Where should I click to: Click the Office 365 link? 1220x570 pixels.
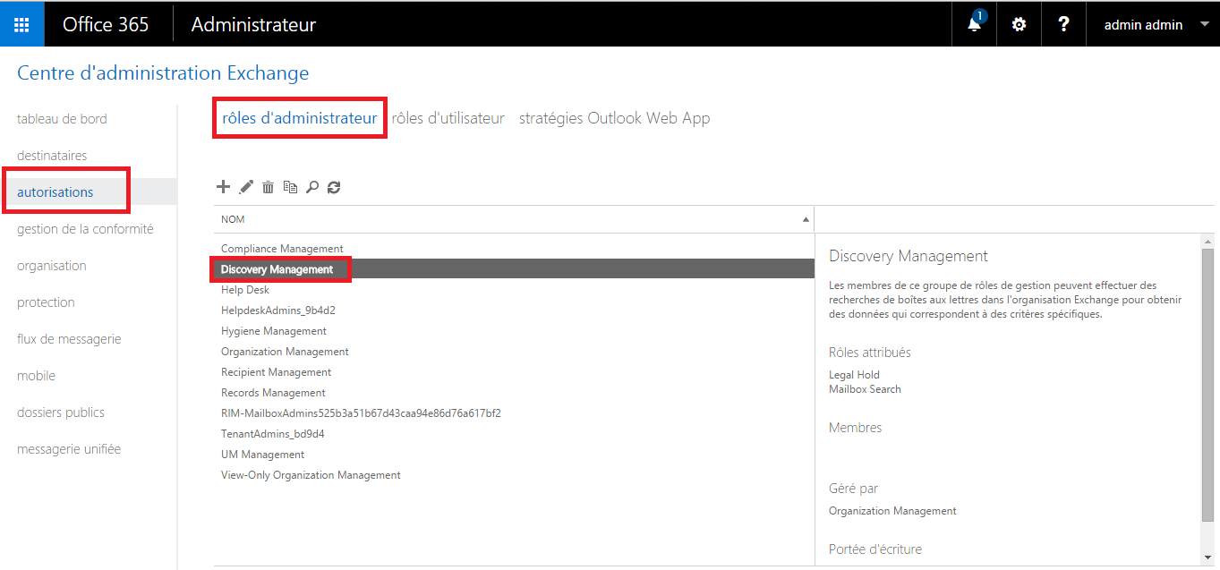point(106,24)
